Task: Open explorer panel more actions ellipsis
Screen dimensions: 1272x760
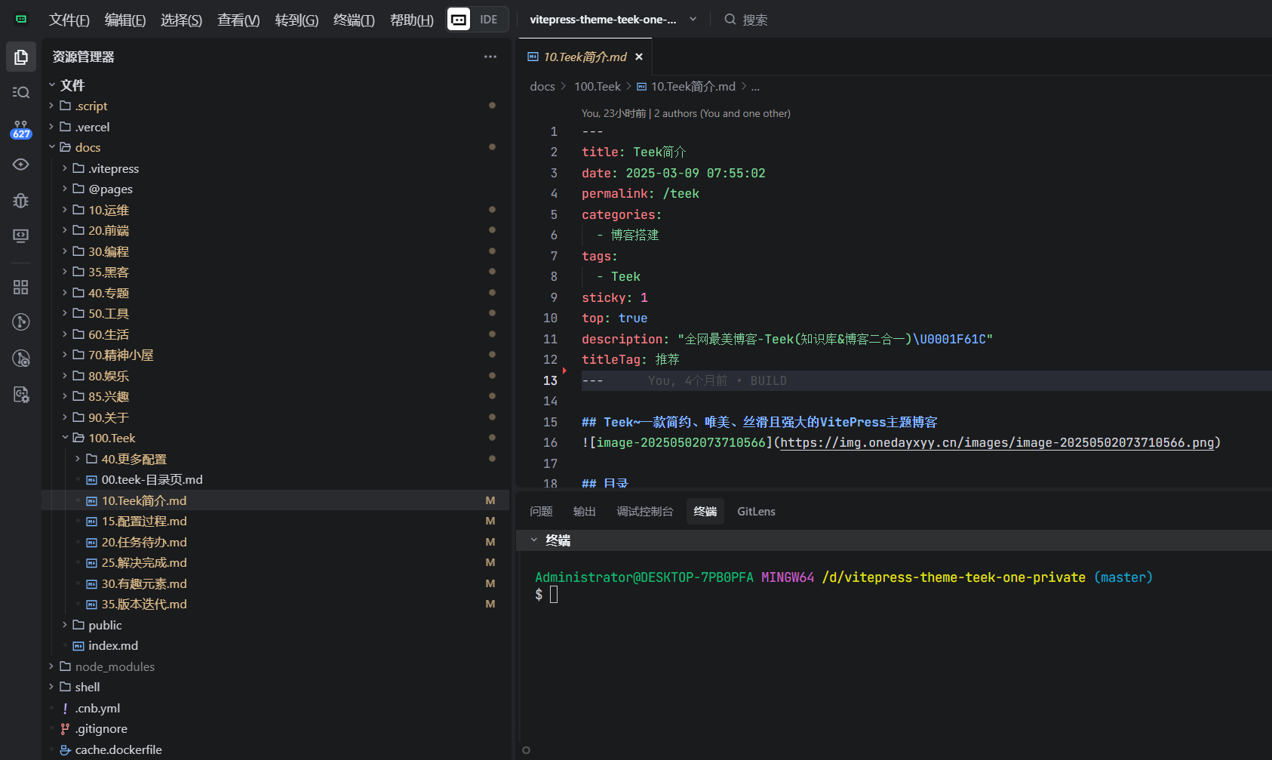Action: tap(490, 57)
